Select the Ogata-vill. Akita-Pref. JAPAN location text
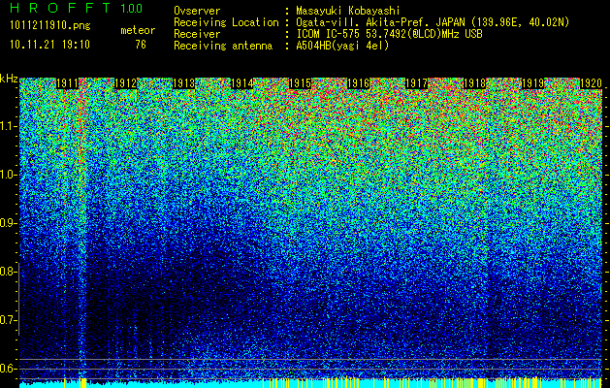The width and height of the screenshot is (610, 388). [433, 22]
